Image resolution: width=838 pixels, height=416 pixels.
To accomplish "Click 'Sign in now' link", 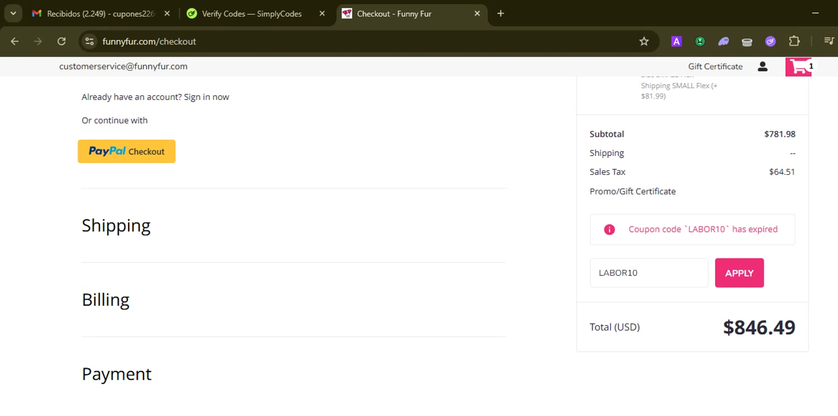I will [x=206, y=97].
